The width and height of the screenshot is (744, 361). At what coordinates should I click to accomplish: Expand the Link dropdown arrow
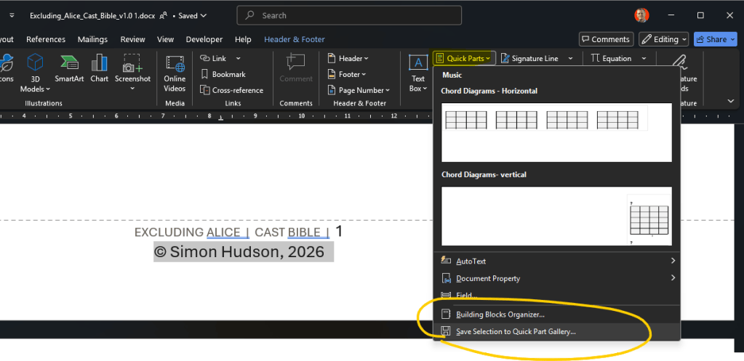(239, 58)
